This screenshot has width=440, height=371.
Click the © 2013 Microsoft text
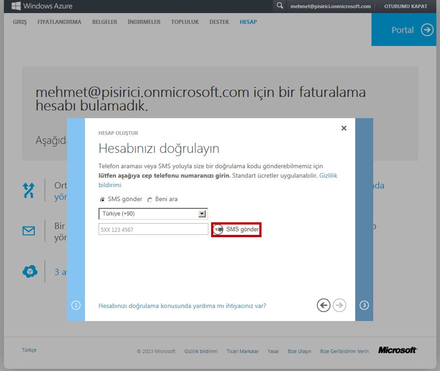156,351
